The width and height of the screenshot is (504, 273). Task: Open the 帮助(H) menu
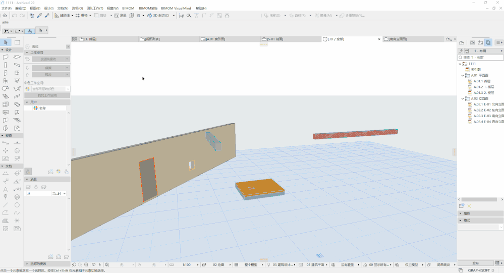point(201,9)
